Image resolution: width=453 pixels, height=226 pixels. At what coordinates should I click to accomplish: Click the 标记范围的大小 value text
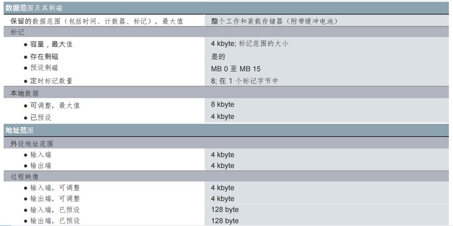click(263, 44)
